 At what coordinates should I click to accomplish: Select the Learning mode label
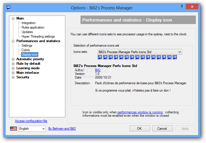coord(28,68)
